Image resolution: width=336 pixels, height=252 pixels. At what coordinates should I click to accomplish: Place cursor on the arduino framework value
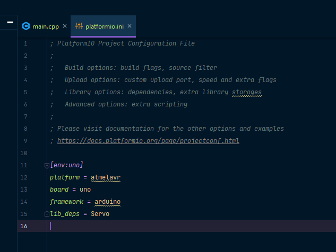(x=108, y=202)
